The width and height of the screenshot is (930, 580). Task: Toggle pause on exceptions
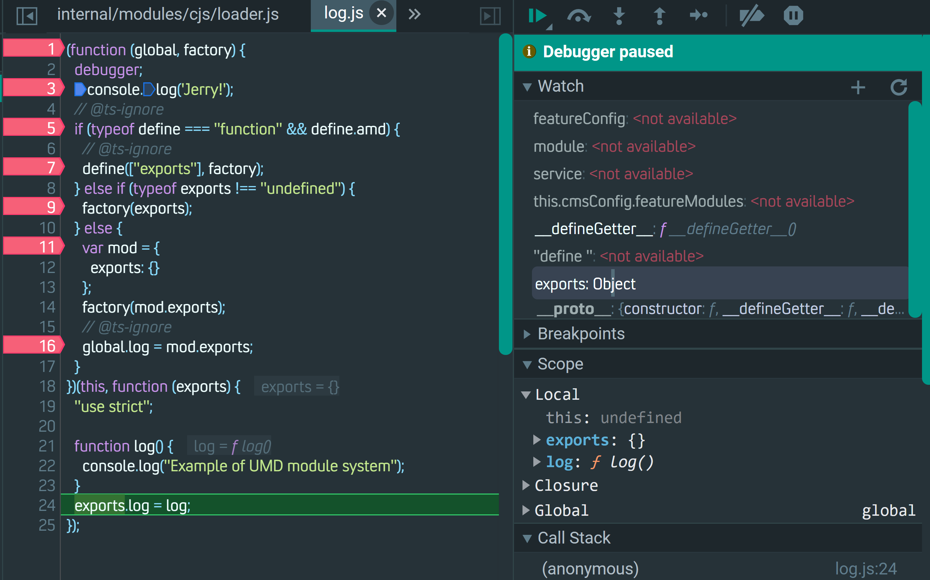click(x=793, y=16)
